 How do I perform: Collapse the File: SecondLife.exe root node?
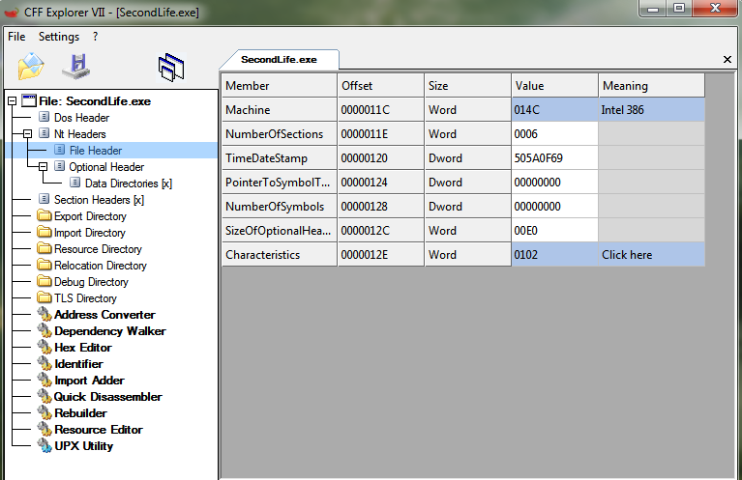[13, 100]
